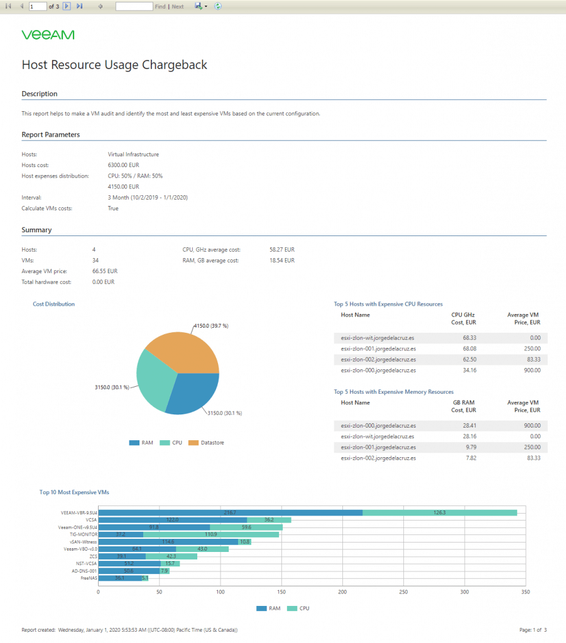This screenshot has width=566, height=643.
Task: Click the RAM legend swatch under pie chart
Action: click(x=134, y=443)
